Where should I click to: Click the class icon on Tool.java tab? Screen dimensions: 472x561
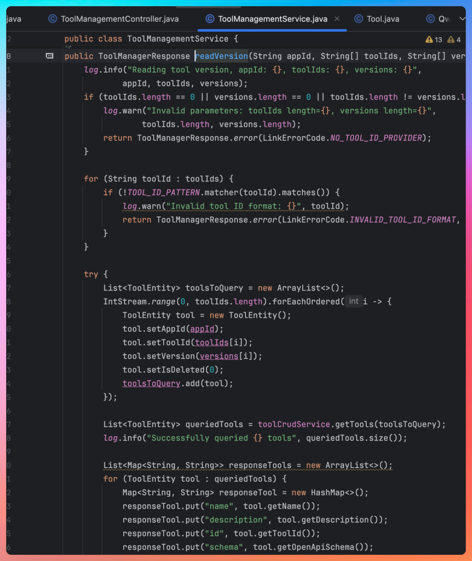[x=359, y=19]
